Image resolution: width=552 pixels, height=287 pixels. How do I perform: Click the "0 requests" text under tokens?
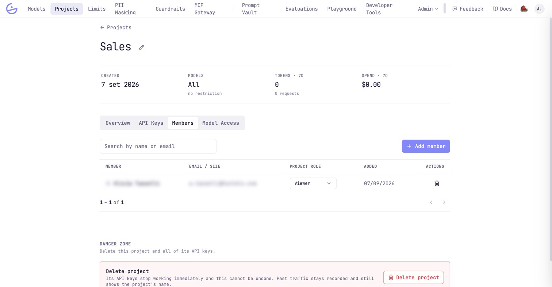click(287, 93)
